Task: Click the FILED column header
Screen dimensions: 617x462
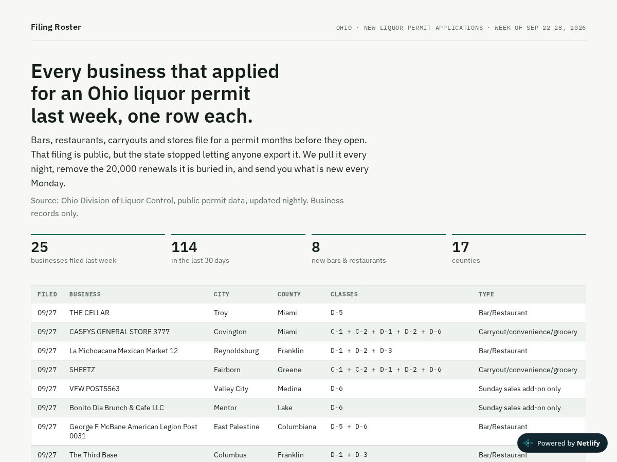Action: (x=47, y=294)
